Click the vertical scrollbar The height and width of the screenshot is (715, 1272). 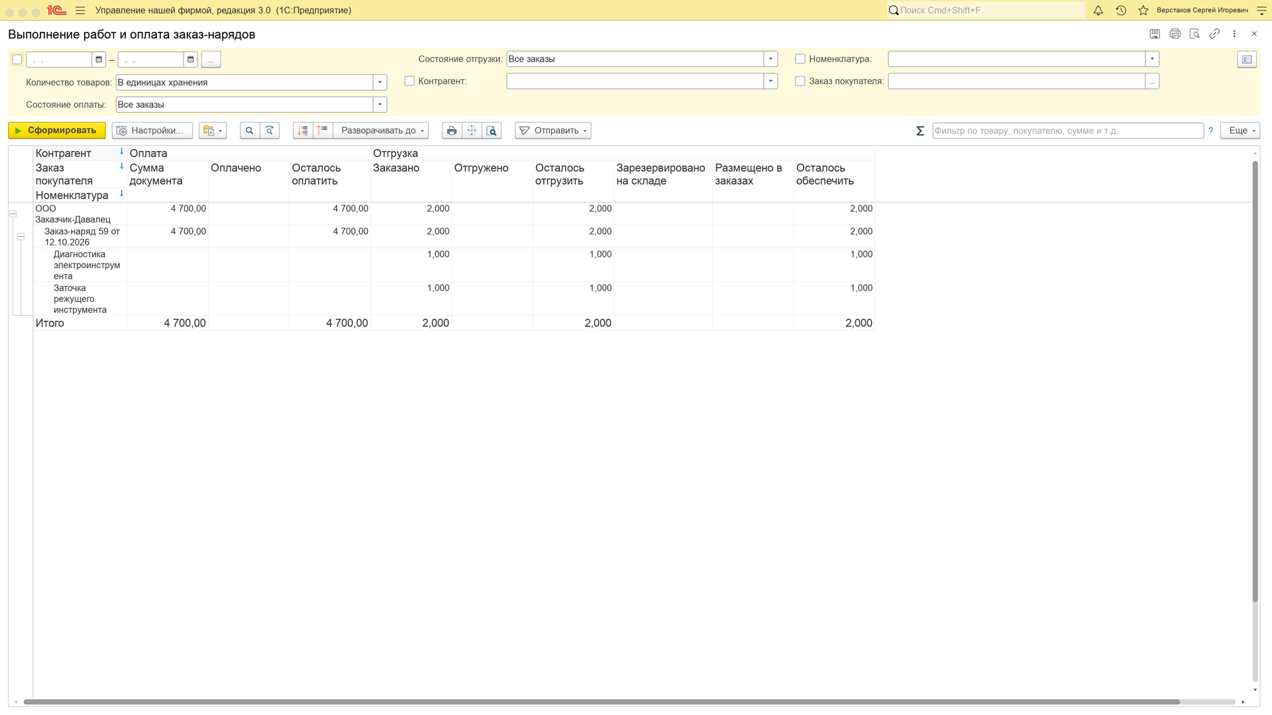tap(1255, 381)
